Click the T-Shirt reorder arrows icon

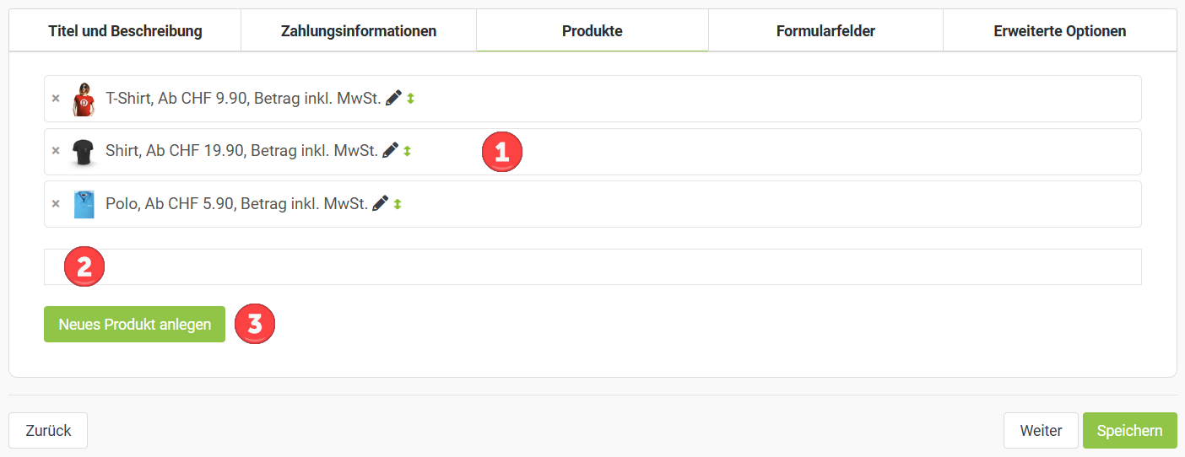pos(411,99)
